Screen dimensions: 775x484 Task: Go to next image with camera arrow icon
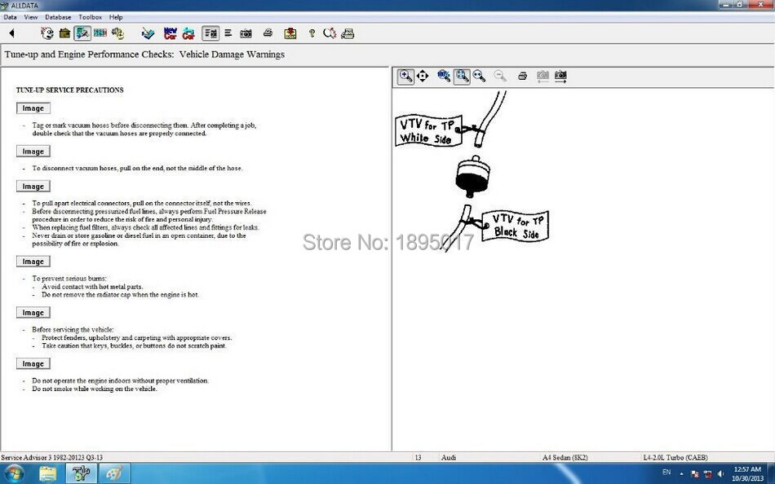coord(560,76)
